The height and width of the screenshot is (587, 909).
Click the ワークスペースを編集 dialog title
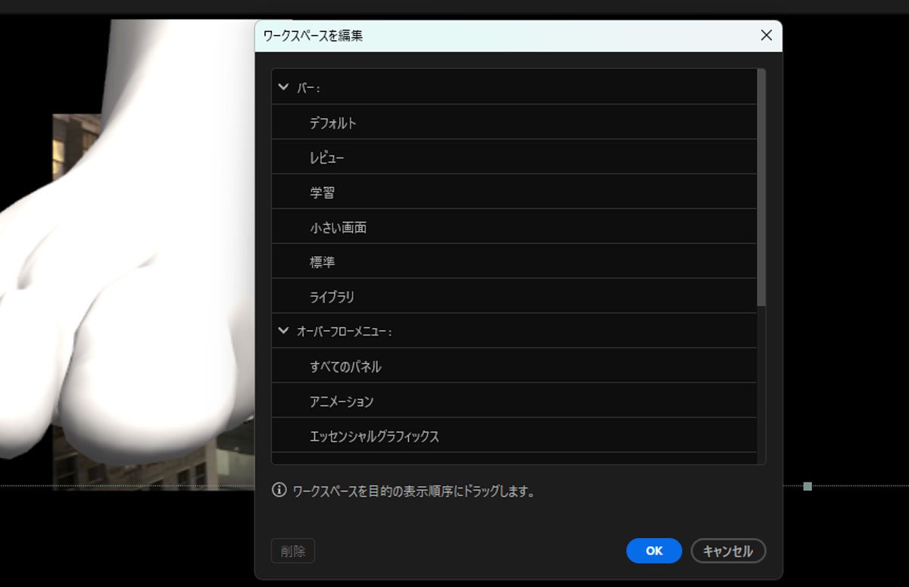[313, 35]
